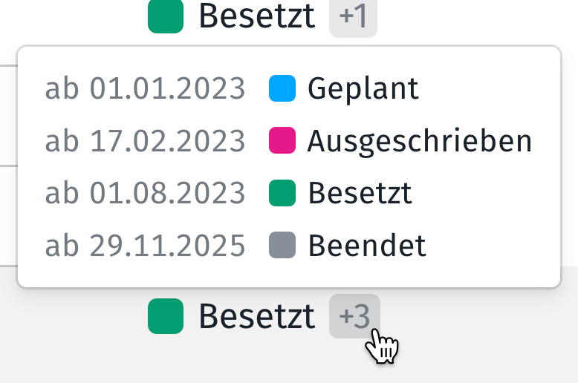Click the green Besetzt square inside the popup

282,193
